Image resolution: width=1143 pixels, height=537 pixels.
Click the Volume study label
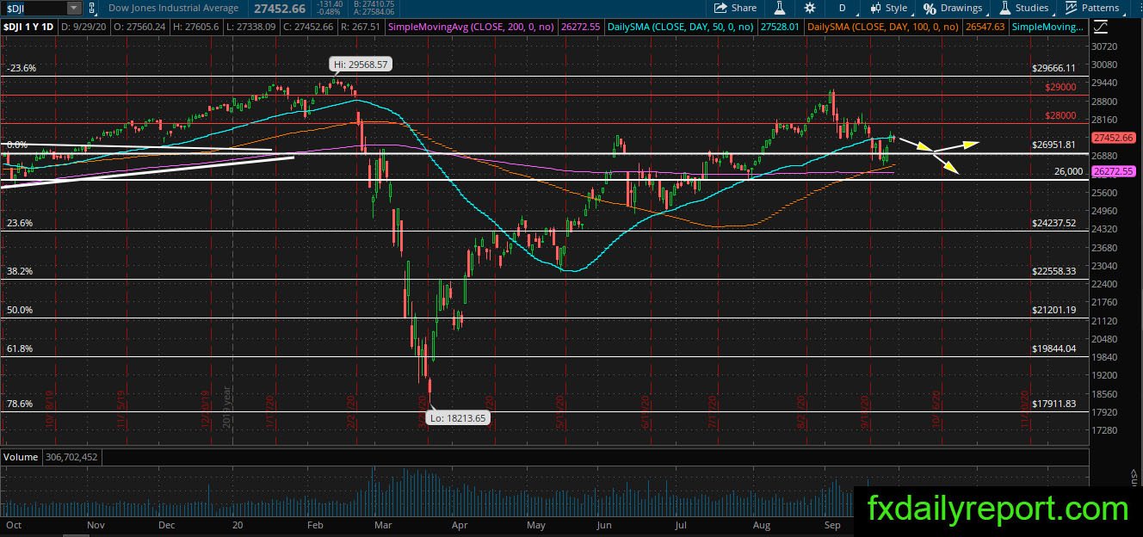[x=21, y=457]
